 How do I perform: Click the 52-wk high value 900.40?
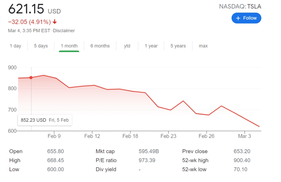coord(242,160)
